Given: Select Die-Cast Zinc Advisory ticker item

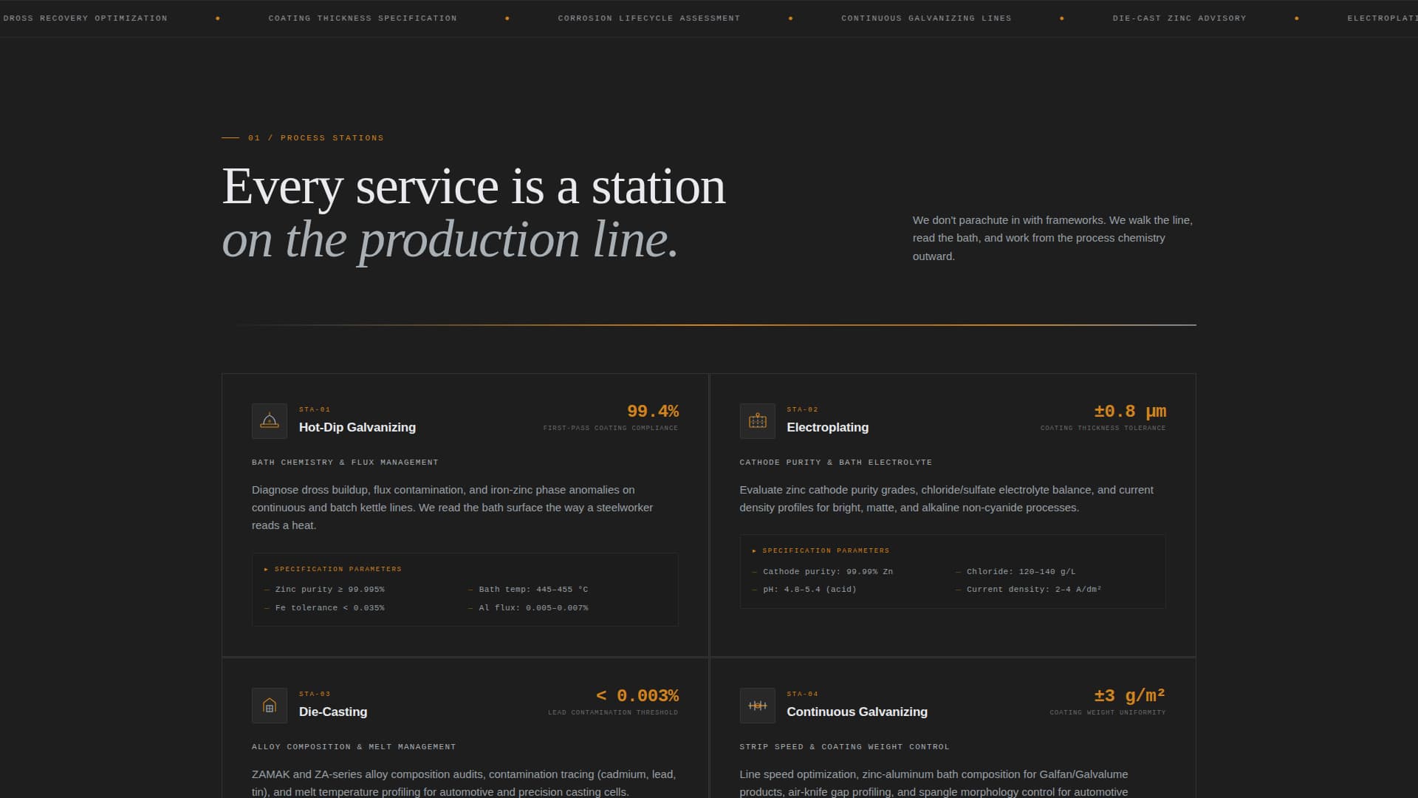Looking at the screenshot, I should coord(1179,18).
